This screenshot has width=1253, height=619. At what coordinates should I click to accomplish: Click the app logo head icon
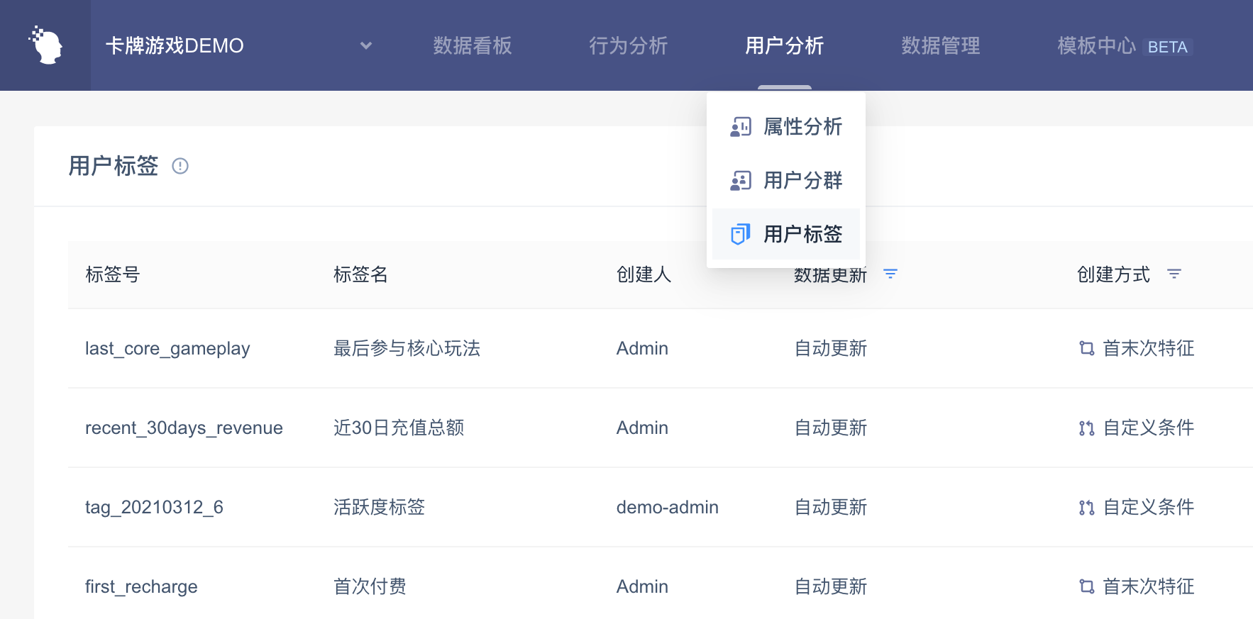click(x=46, y=45)
